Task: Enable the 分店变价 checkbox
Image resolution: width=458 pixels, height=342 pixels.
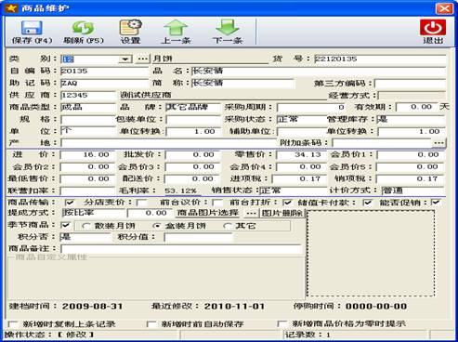Action: 142,203
